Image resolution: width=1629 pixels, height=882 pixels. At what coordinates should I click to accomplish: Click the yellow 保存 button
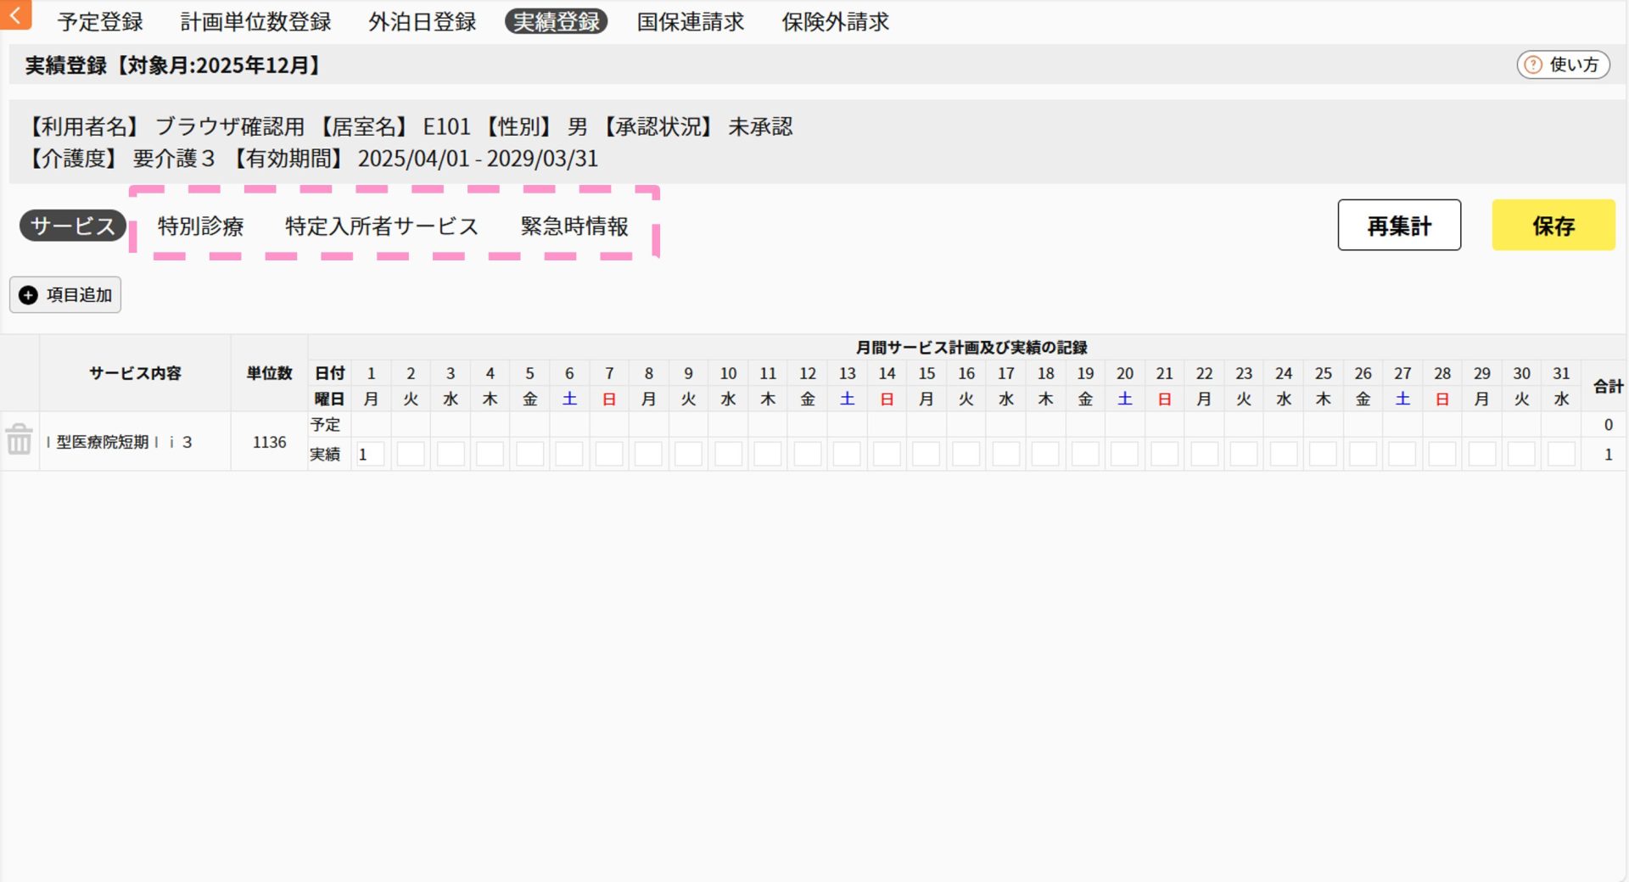(1553, 226)
